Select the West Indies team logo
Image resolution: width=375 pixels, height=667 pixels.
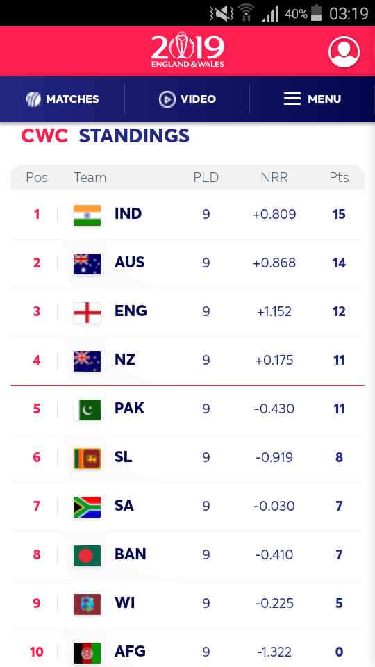click(x=87, y=604)
